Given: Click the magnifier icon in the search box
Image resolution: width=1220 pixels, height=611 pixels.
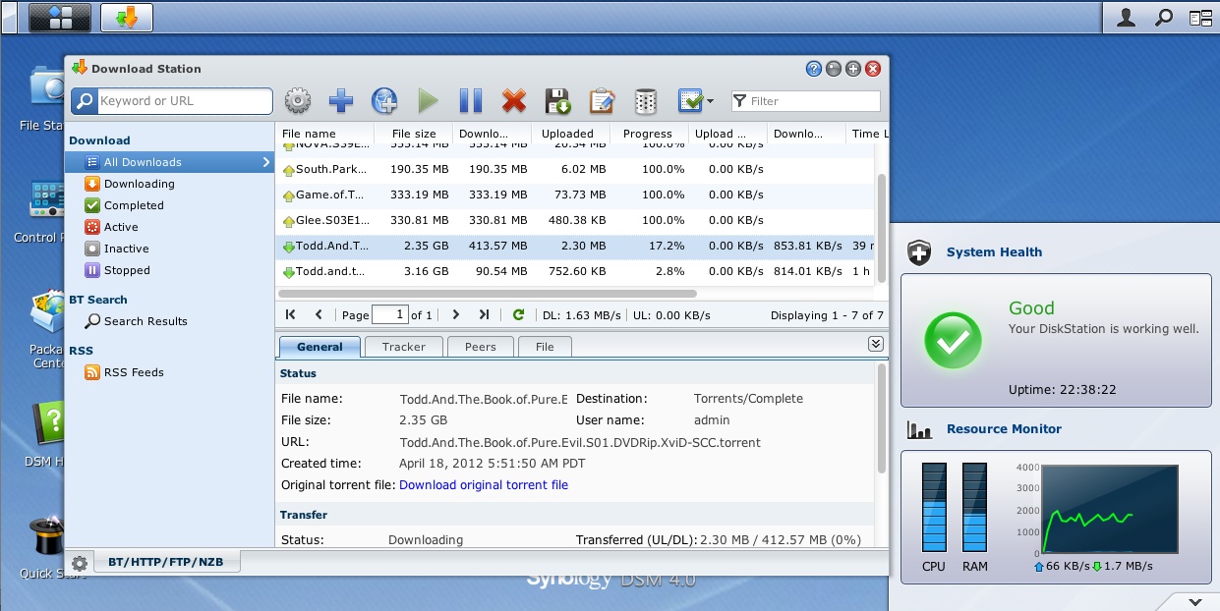Looking at the screenshot, I should coord(86,100).
